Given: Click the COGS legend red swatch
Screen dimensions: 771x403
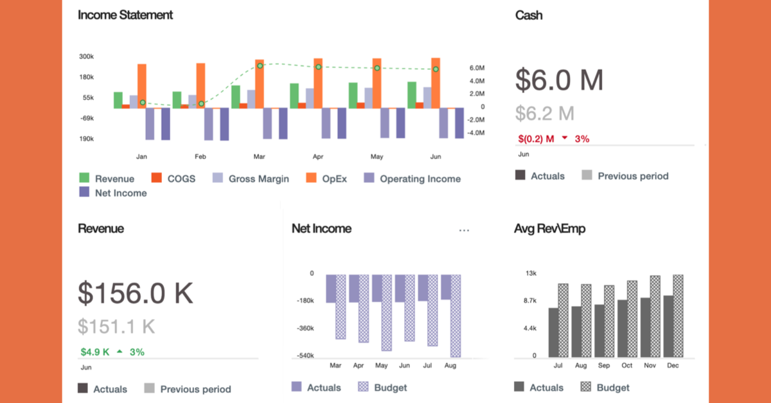Looking at the screenshot, I should pyautogui.click(x=157, y=179).
